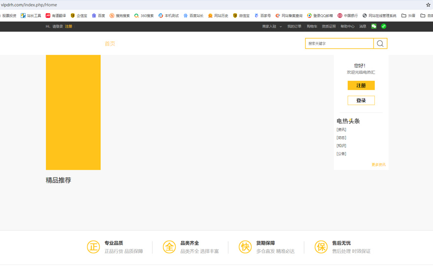Open the 有道翻译 bookmark

click(x=56, y=16)
